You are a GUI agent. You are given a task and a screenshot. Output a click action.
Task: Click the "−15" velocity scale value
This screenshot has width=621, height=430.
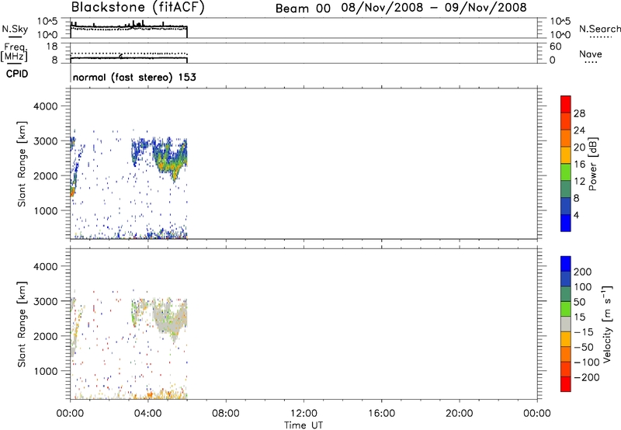click(584, 332)
